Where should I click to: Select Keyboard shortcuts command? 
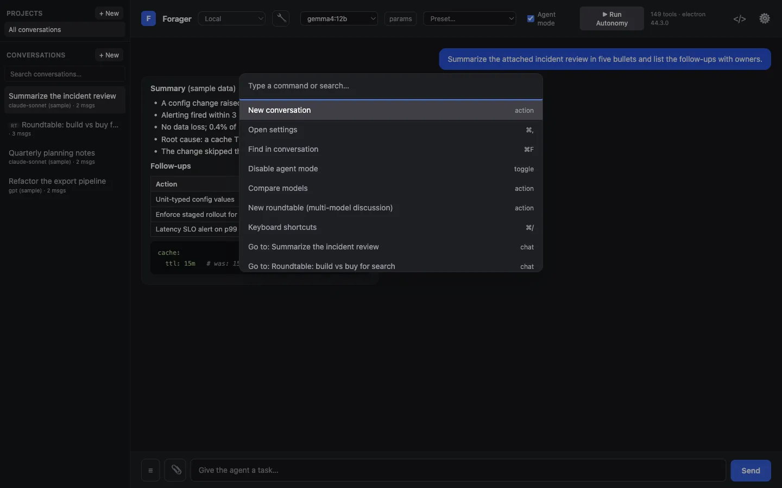pos(391,227)
